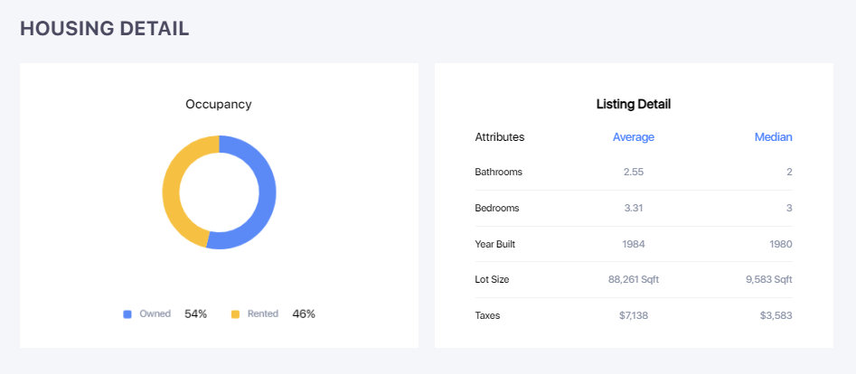856x374 pixels.
Task: Click the Rented legend label
Action: (263, 314)
